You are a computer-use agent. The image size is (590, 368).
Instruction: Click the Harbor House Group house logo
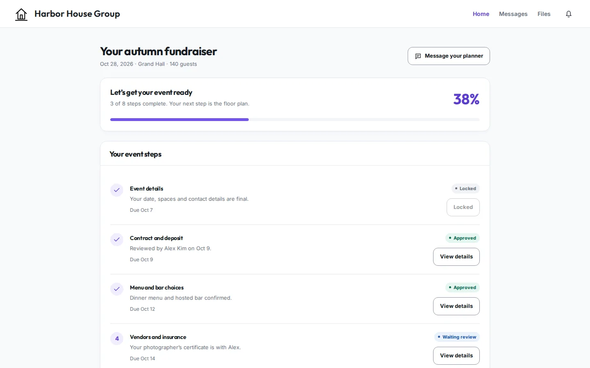[x=21, y=14]
